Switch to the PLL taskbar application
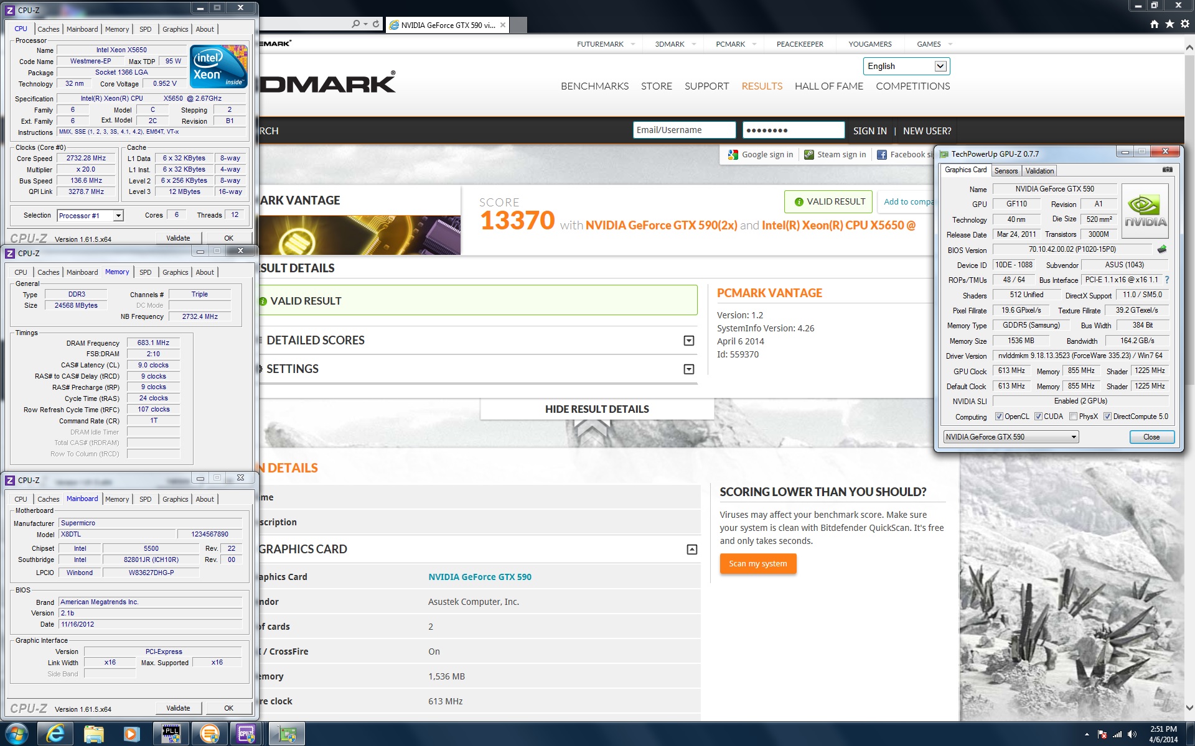Screen dimensions: 1195x746 click(x=171, y=734)
